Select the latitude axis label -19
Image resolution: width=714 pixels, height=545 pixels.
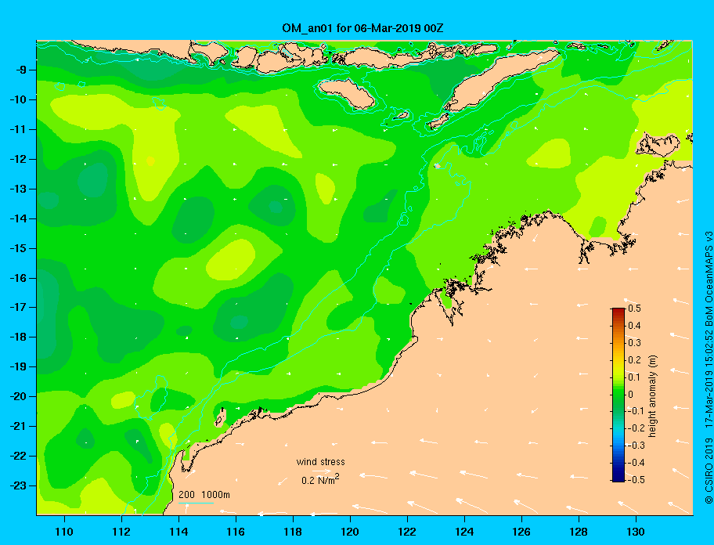pyautogui.click(x=18, y=367)
